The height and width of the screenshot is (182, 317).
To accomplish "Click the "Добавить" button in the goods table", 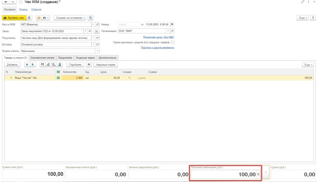I will pos(12,65).
